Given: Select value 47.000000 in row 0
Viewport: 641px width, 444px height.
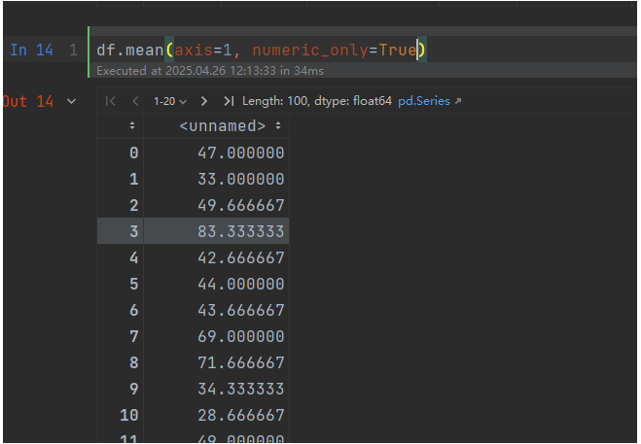Looking at the screenshot, I should pos(241,153).
